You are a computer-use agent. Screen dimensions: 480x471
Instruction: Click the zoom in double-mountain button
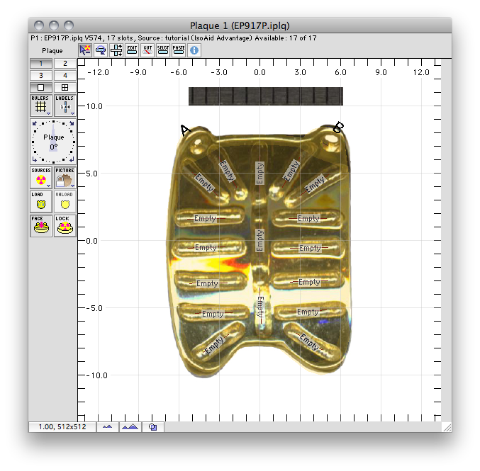pyautogui.click(x=130, y=427)
